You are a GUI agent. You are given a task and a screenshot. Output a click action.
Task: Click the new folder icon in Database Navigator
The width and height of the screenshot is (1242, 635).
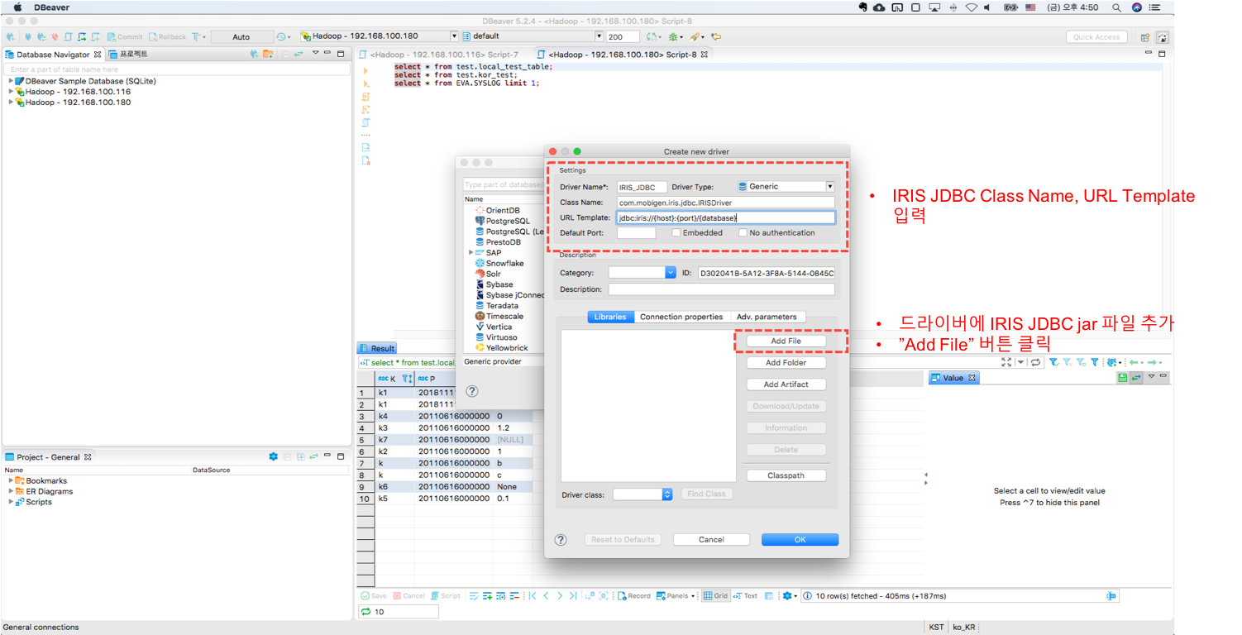pos(268,54)
